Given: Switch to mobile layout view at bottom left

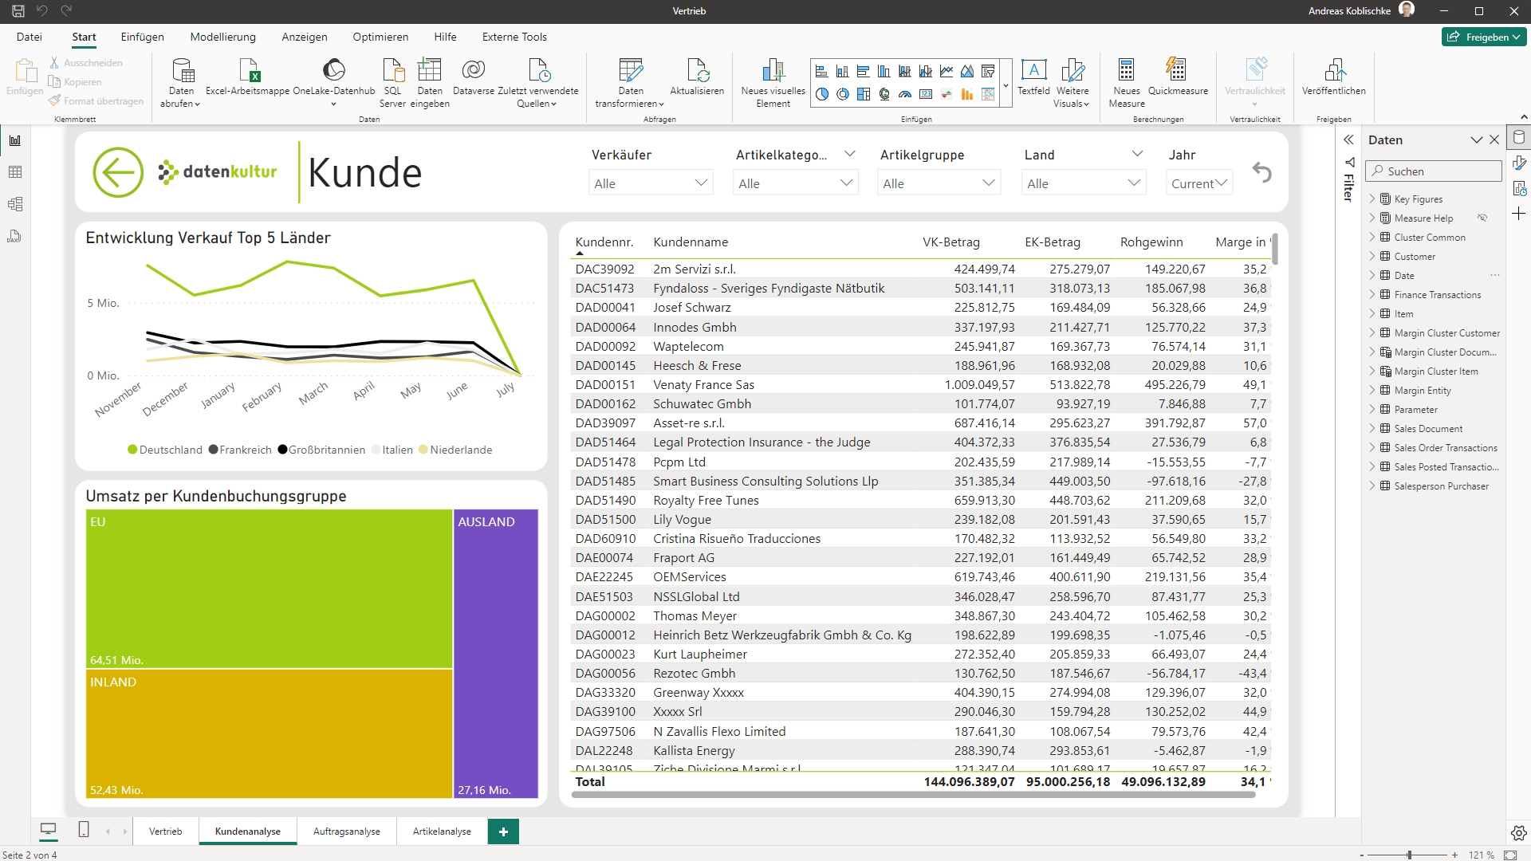Looking at the screenshot, I should [83, 830].
